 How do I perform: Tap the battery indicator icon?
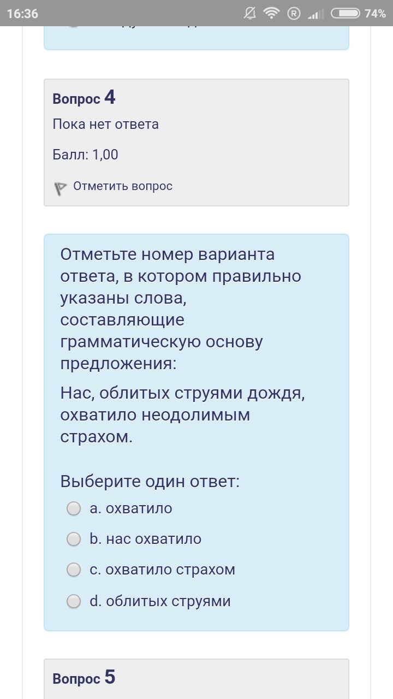pyautogui.click(x=345, y=14)
